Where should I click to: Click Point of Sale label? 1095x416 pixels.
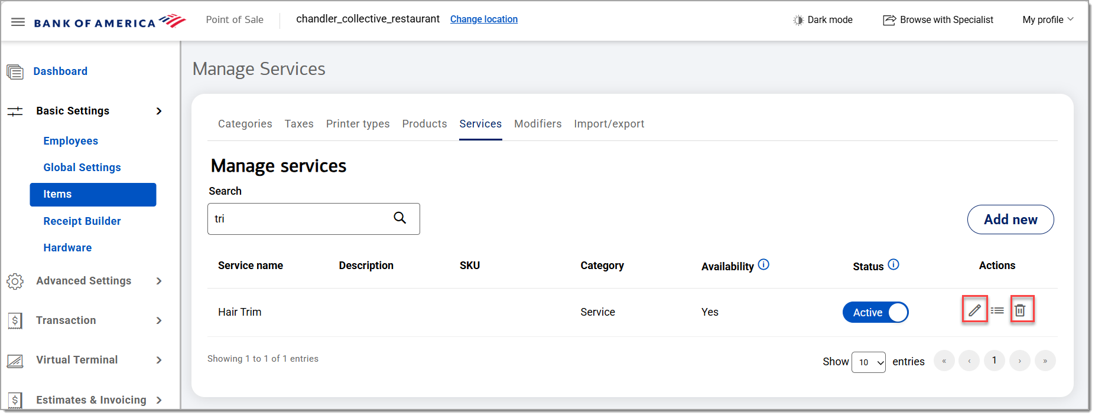coord(235,19)
